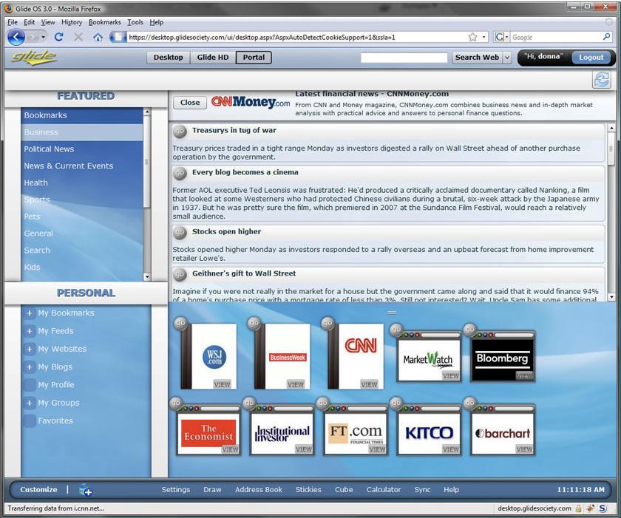
Task: Click the go badge on KITCO tile
Action: 396,403
